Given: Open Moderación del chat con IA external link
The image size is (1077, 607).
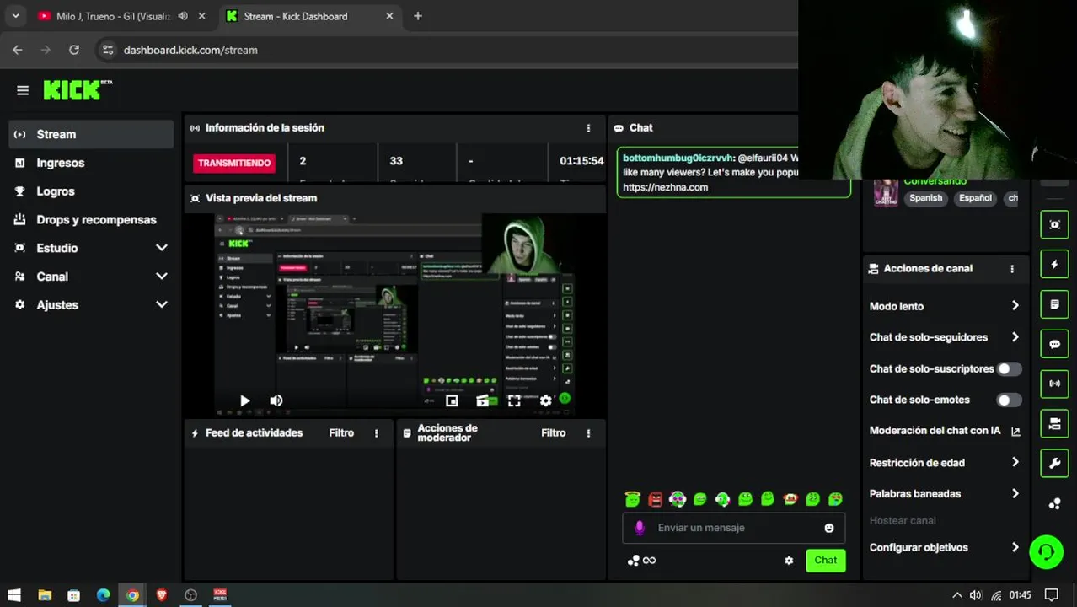Looking at the screenshot, I should click(x=1015, y=431).
